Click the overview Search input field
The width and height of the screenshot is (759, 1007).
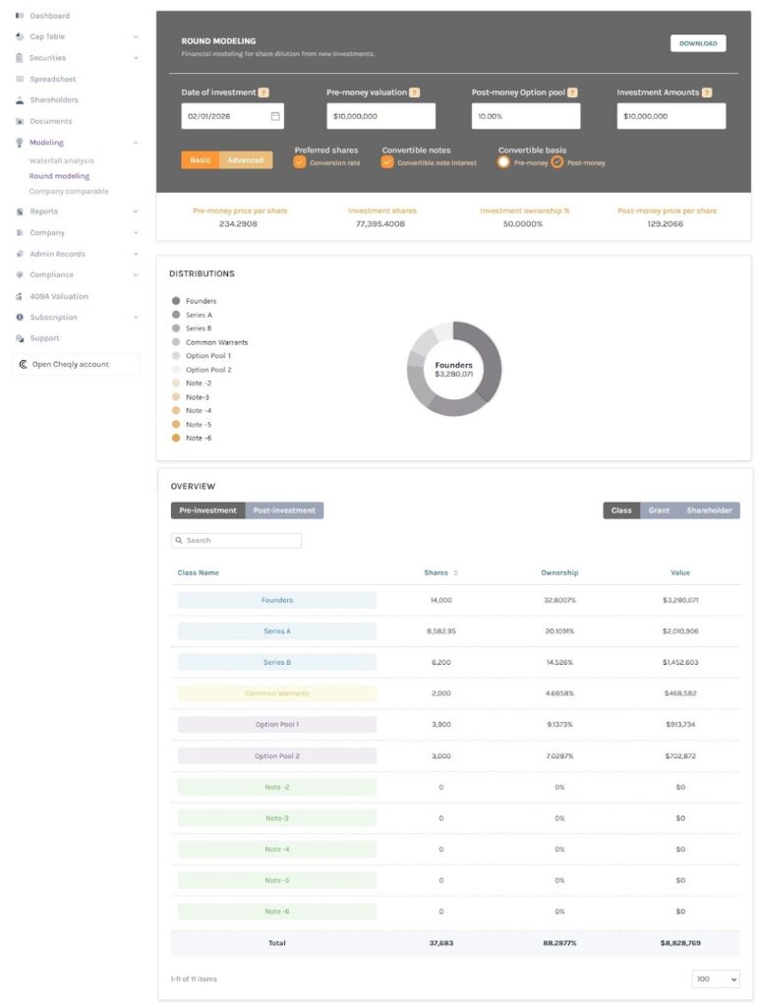tap(242, 541)
